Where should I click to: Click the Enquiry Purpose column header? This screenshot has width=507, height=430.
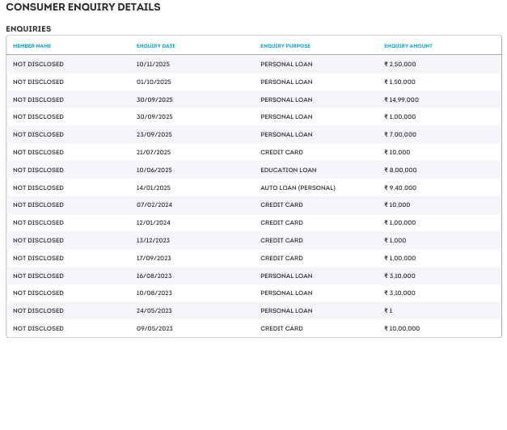285,46
